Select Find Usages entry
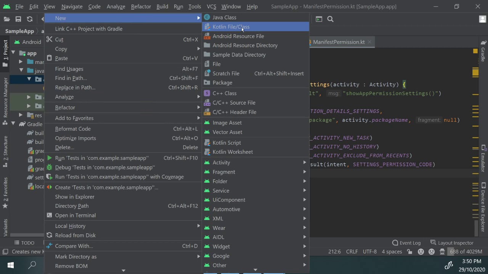The height and width of the screenshot is (274, 488). [x=123, y=69]
